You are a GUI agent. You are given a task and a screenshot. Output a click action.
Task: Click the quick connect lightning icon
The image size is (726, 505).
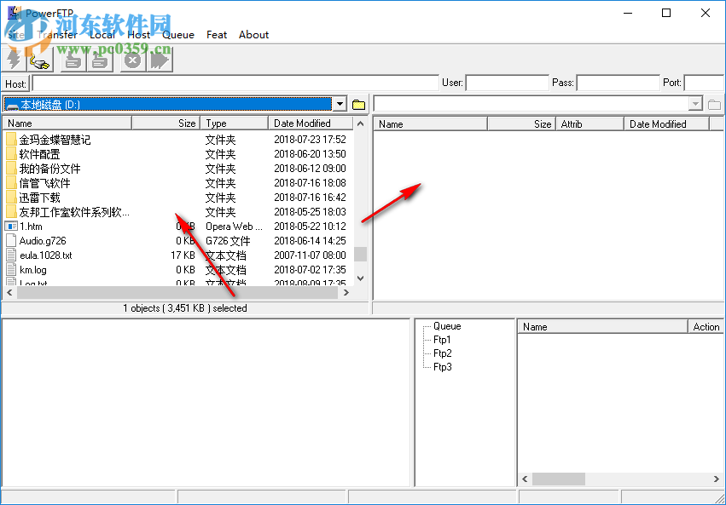[x=13, y=60]
